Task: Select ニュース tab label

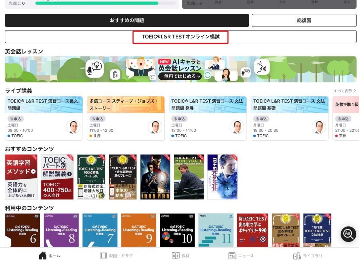Action: tap(246, 256)
